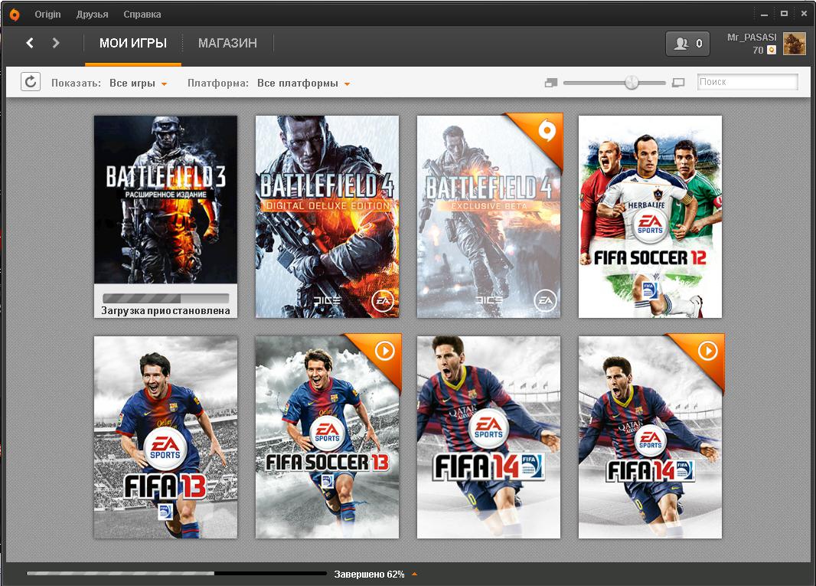Select Battlefield 4 Digital Deluxe Edition cover

(327, 217)
